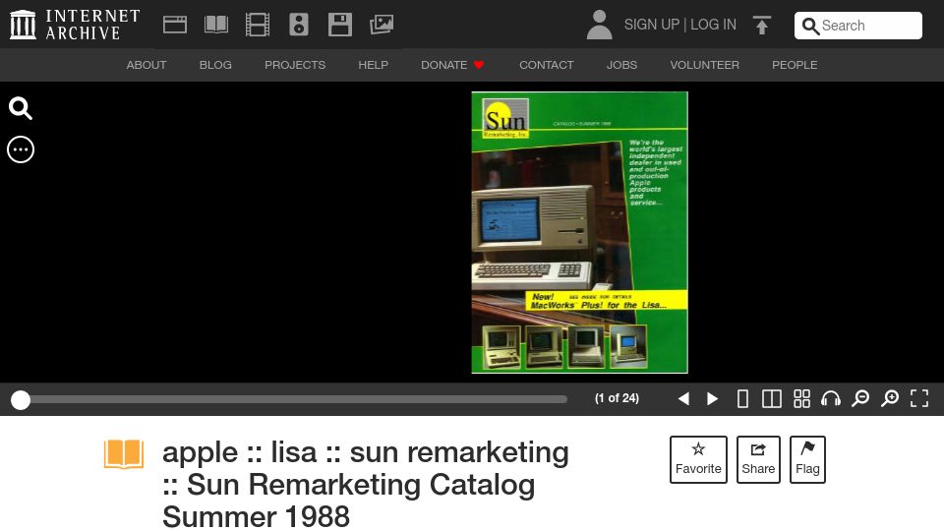
Task: Toggle fullscreen reader mode
Action: 919,398
